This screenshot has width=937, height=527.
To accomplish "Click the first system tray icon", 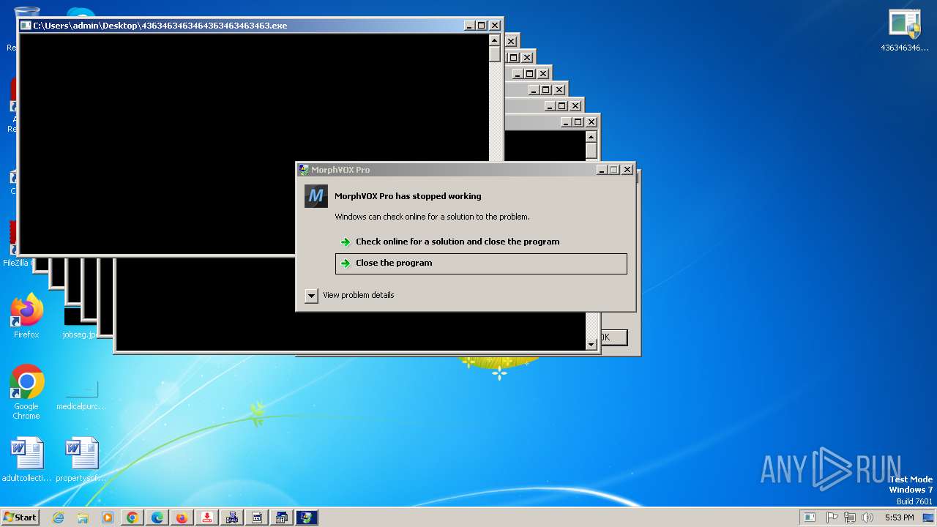I will [810, 517].
